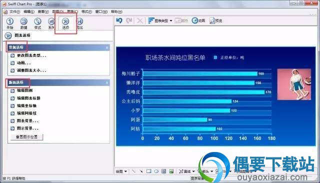Image resolution: width=320 pixels, height=183 pixels.
Task: Open the 数据 (Data) step icon
Action: point(23,23)
